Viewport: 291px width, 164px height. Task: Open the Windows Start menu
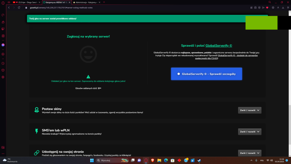point(92,160)
